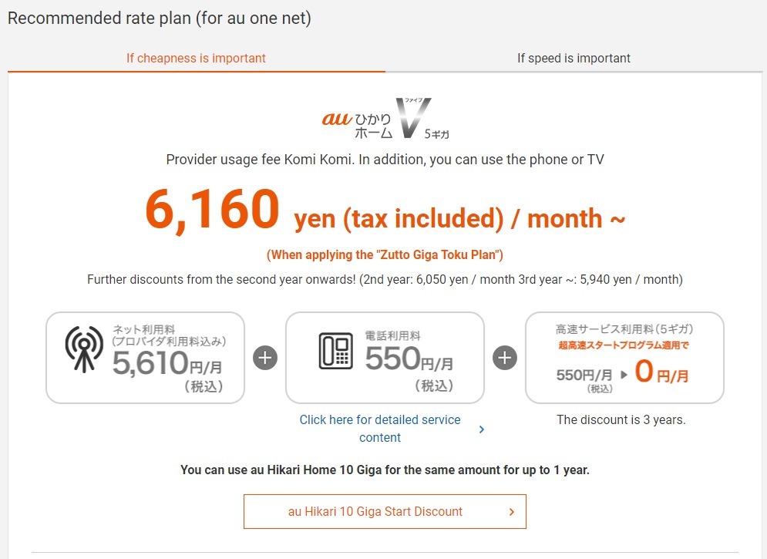Click the arrow inside the 10 Giga Discount button
This screenshot has width=767, height=559.
click(x=510, y=510)
